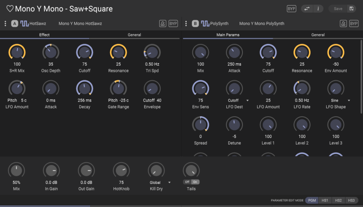Click the HotSawz Decay knob
The width and height of the screenshot is (363, 207).
click(x=85, y=88)
